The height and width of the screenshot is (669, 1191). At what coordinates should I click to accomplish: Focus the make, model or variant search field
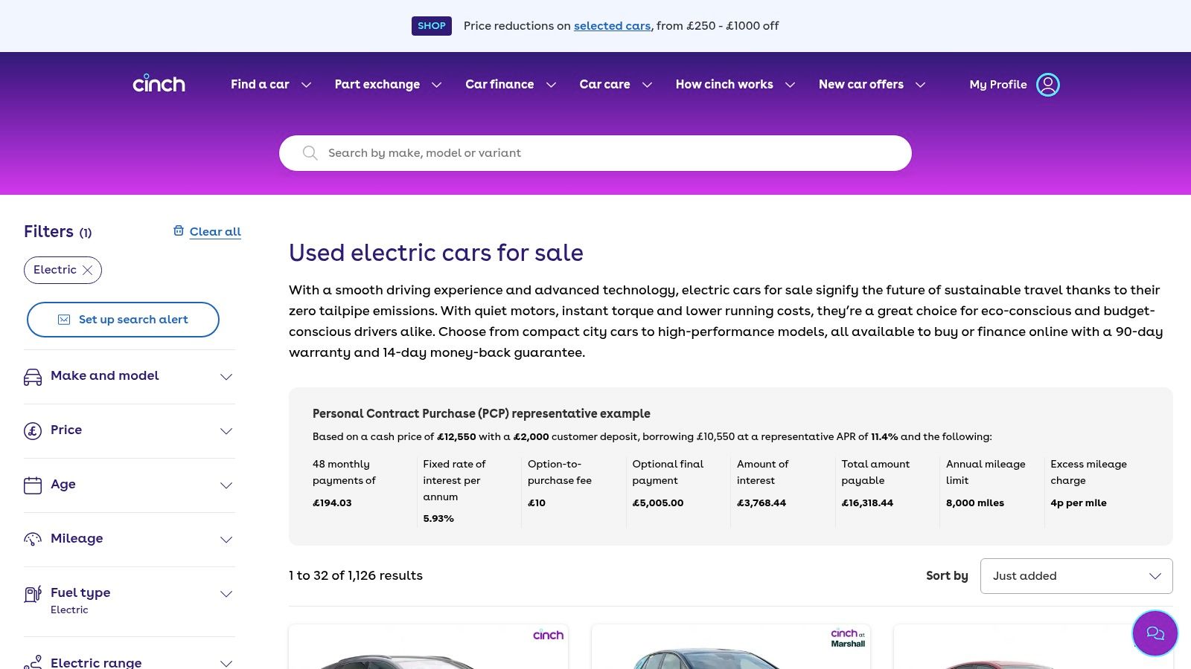coord(595,153)
